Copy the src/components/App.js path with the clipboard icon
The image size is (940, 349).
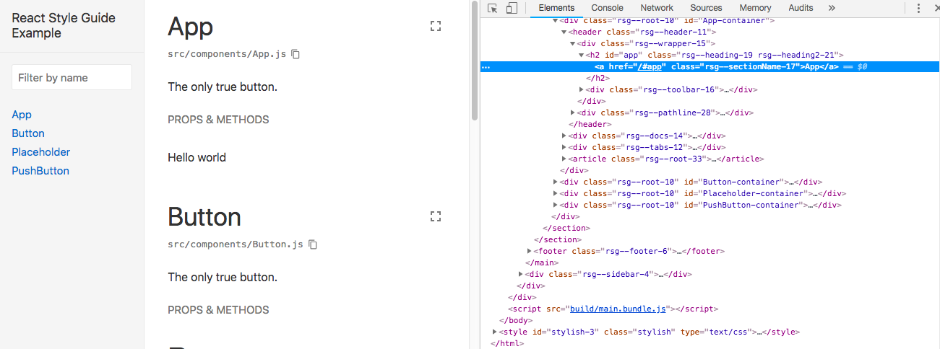[x=296, y=54]
